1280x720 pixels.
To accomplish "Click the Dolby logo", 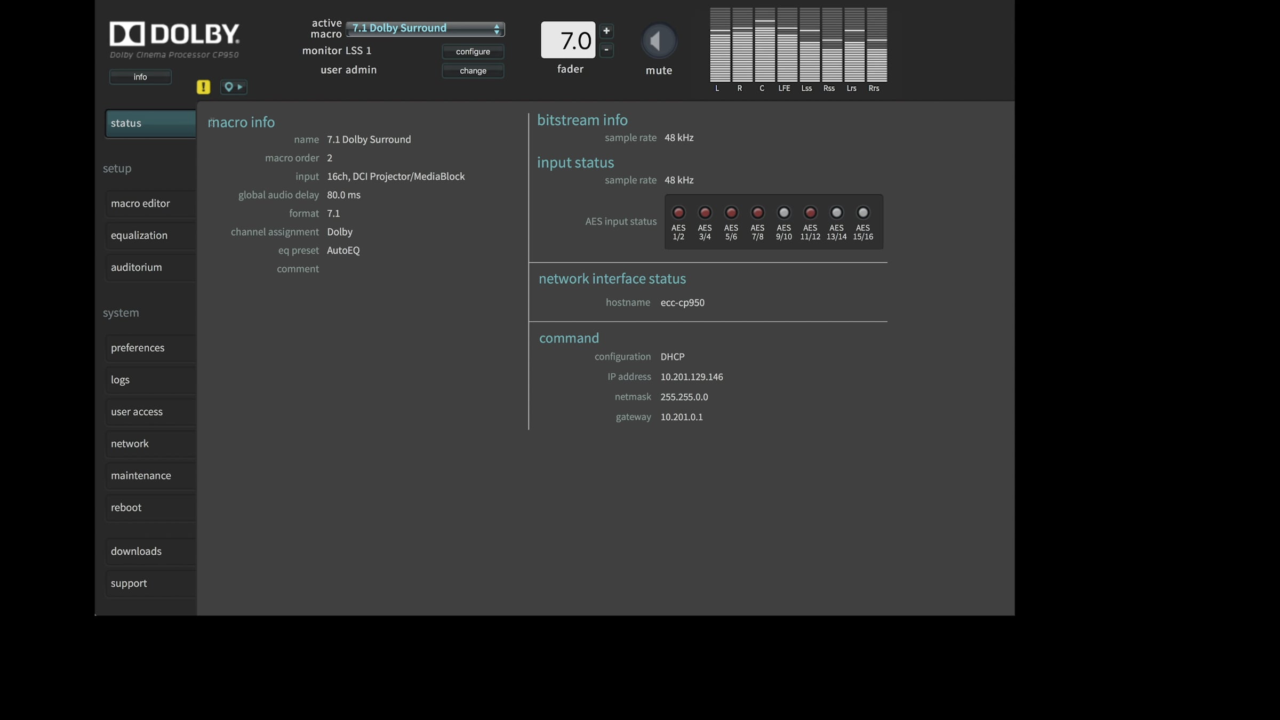I will 174,34.
